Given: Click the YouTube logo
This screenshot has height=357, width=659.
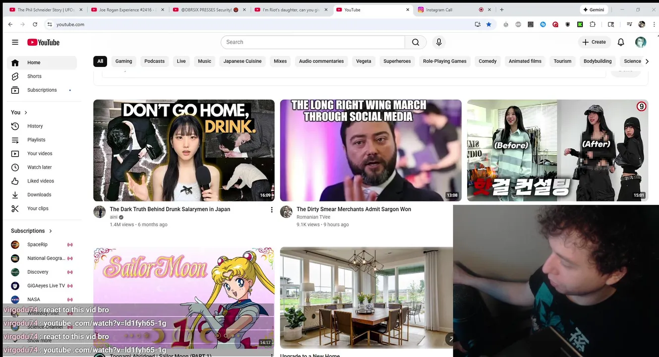Looking at the screenshot, I should click(43, 42).
